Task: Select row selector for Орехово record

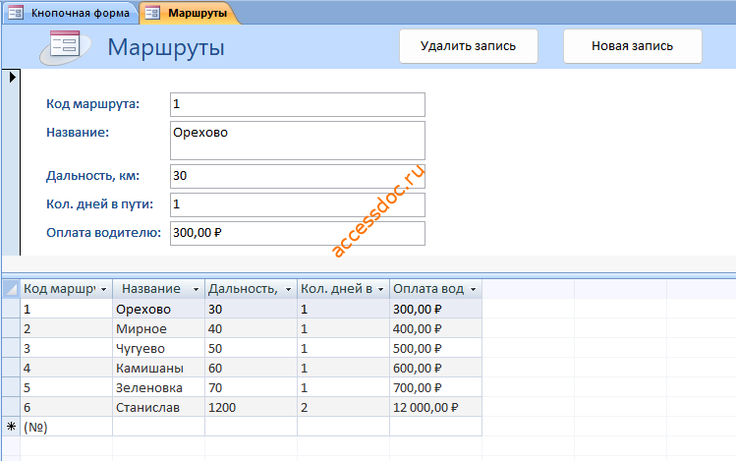Action: click(11, 309)
